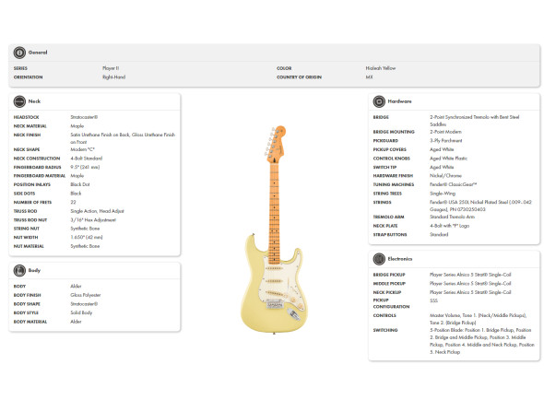Select the 'Single Action, Head Adjust' truss rod value
The image size is (544, 400).
point(97,211)
